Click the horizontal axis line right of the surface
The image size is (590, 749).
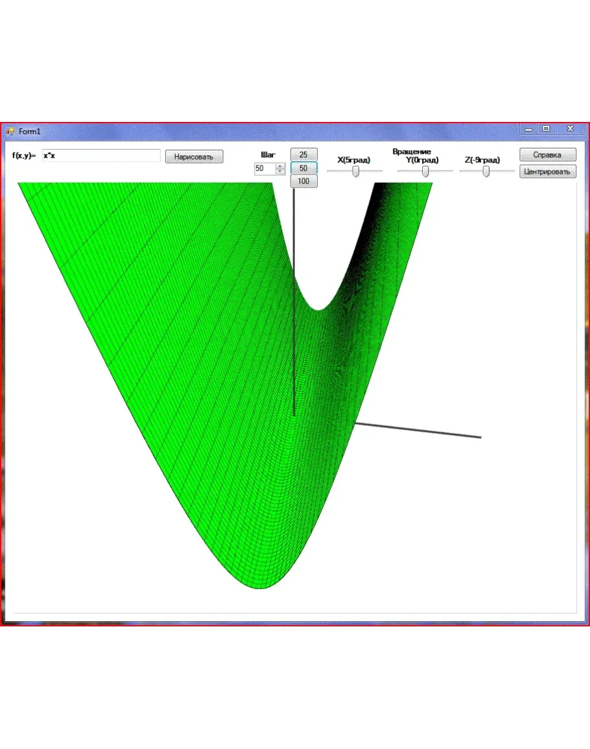coord(421,431)
